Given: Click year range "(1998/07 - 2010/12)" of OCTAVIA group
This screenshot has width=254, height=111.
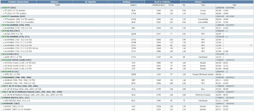Looking at the screenshot, I should click(225, 60).
